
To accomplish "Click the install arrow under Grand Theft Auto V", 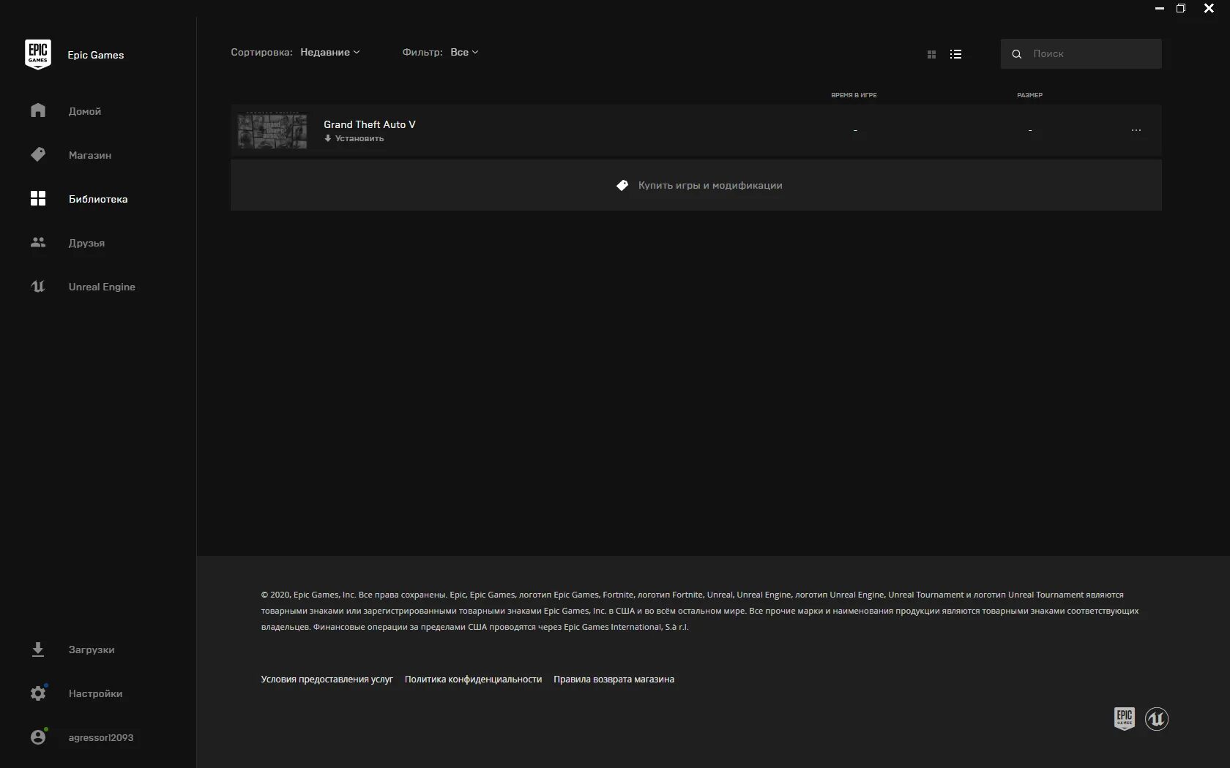I will 328,138.
